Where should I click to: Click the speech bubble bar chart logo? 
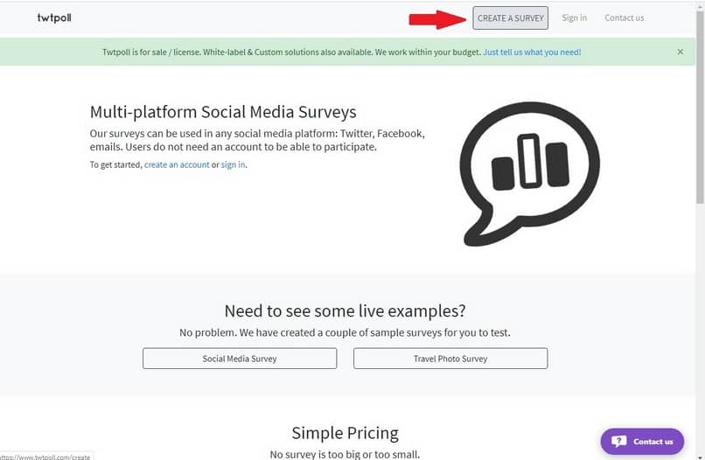pyautogui.click(x=529, y=174)
